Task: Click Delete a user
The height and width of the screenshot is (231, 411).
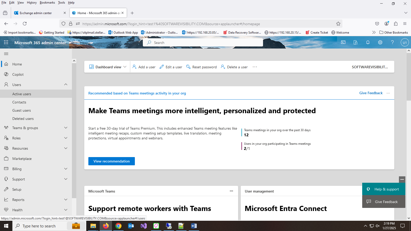Action: (x=234, y=67)
